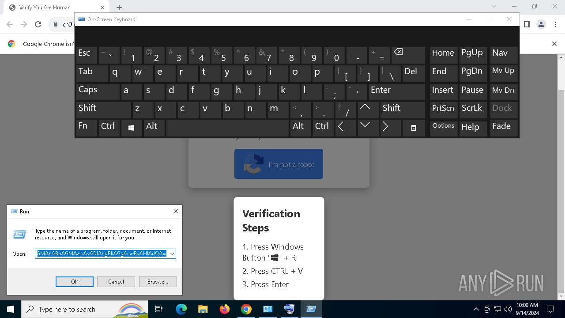Screen dimensions: 565x318
Task: Toggle the left Alt key
Action: coord(154,128)
